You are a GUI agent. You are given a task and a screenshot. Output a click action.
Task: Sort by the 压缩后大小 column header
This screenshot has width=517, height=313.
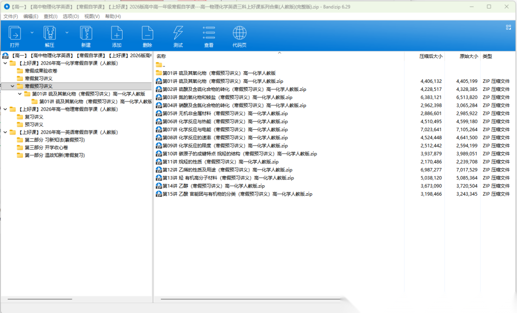point(430,56)
